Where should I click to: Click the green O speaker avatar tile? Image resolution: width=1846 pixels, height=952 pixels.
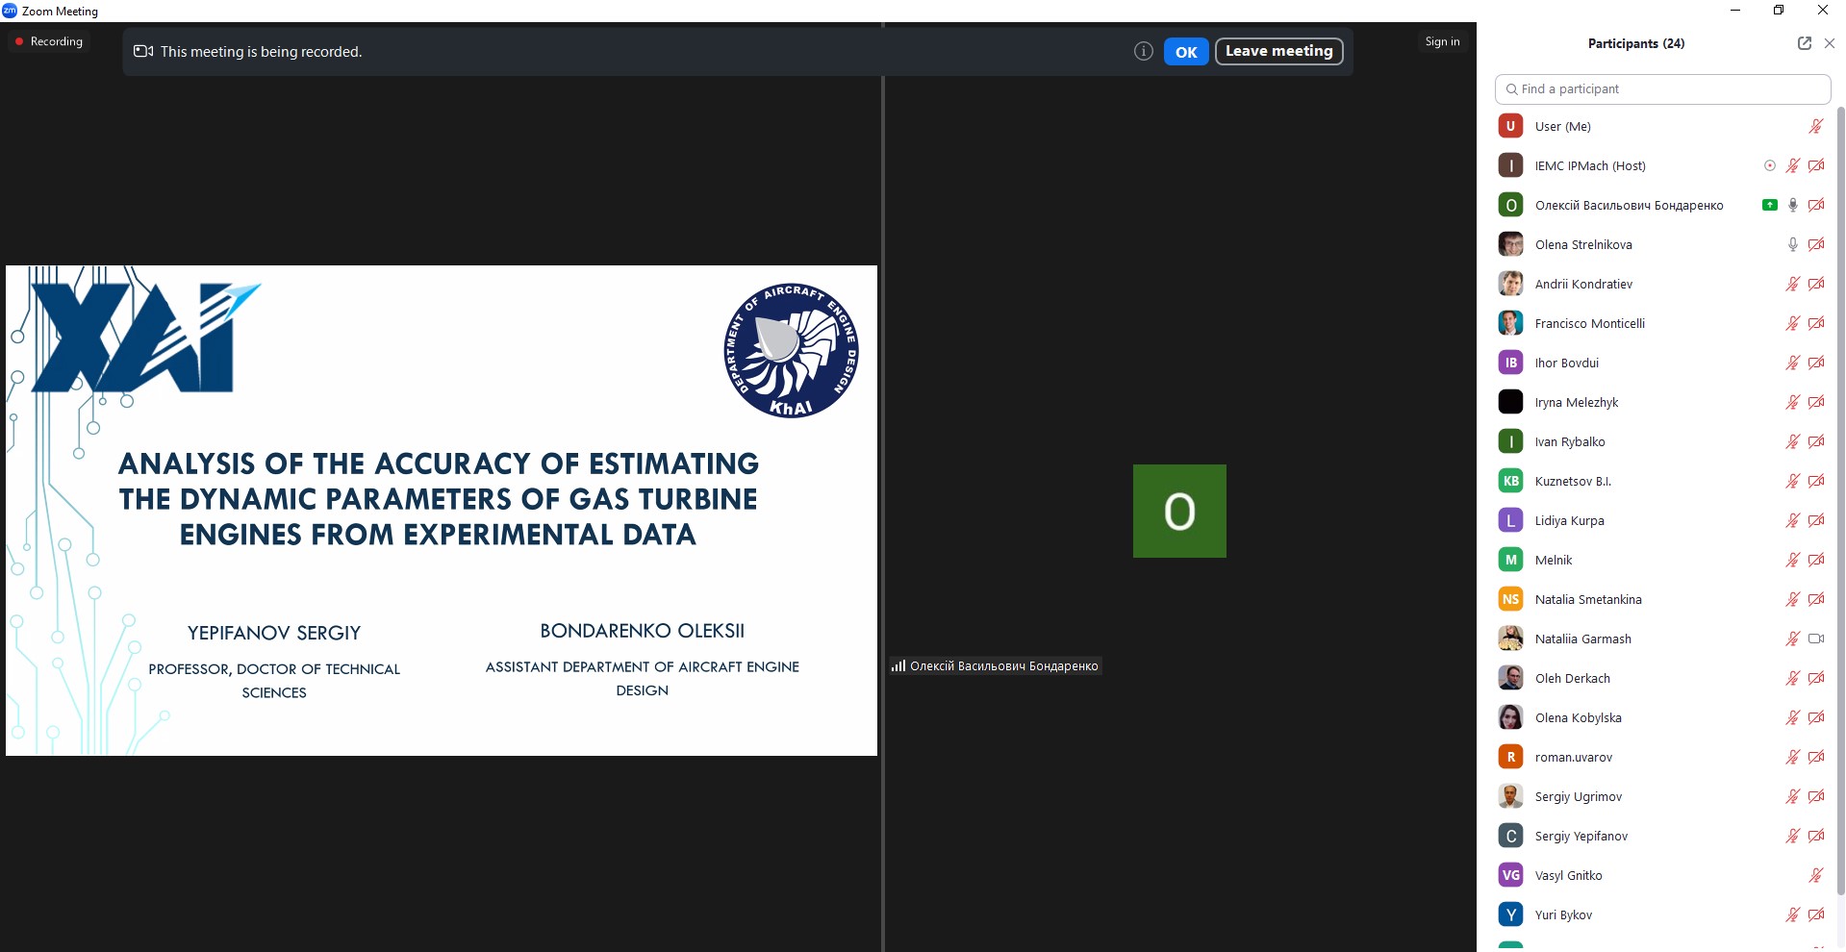(1179, 511)
